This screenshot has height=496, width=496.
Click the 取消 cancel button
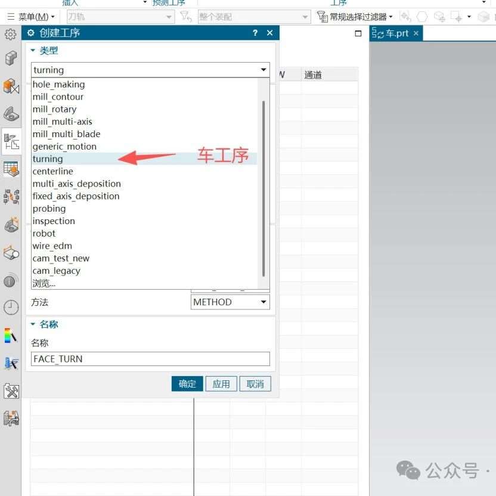click(255, 384)
